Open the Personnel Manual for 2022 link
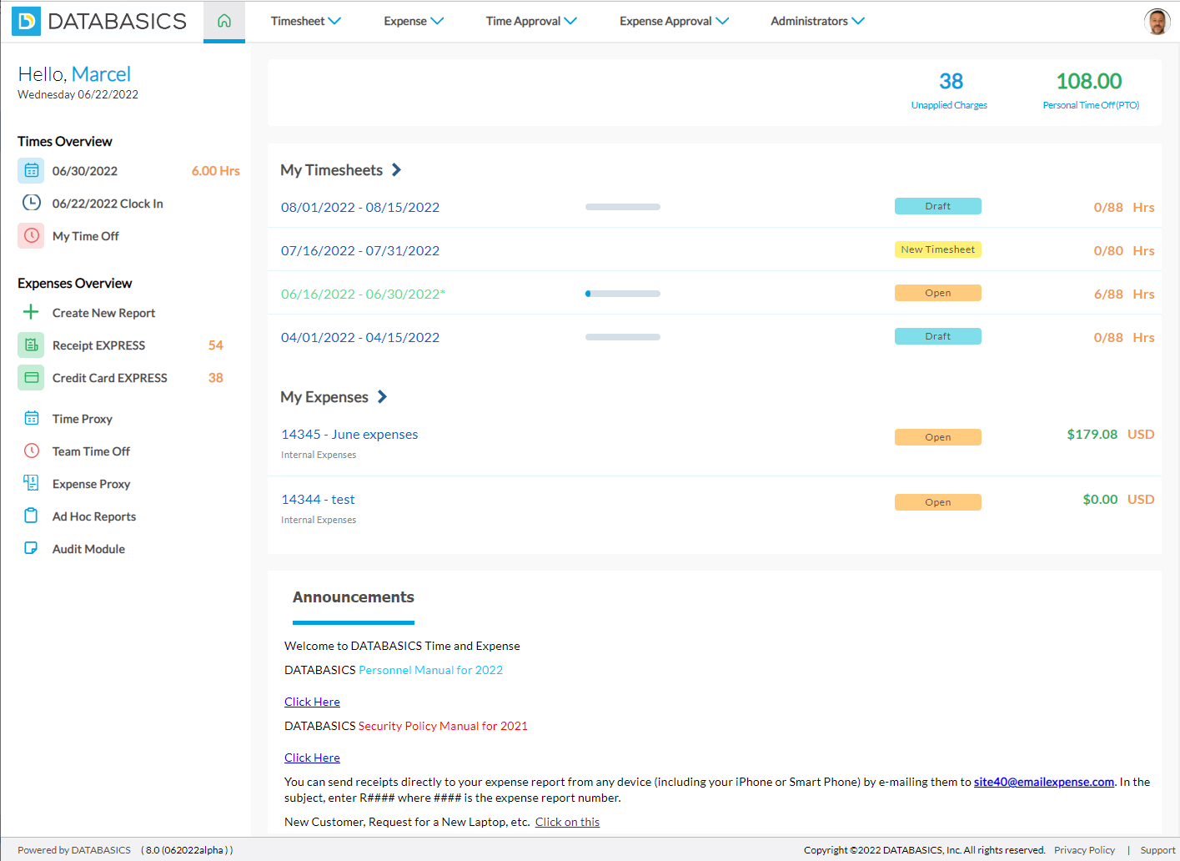 point(430,670)
